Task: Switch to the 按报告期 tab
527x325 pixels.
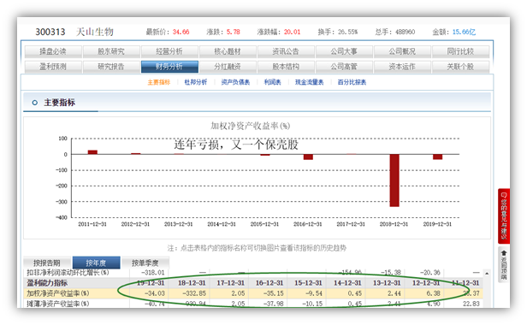Action: (47, 263)
